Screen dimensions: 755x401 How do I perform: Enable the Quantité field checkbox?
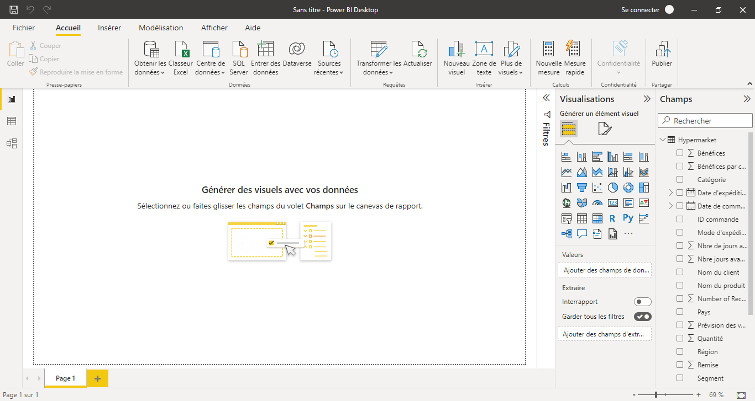click(680, 339)
